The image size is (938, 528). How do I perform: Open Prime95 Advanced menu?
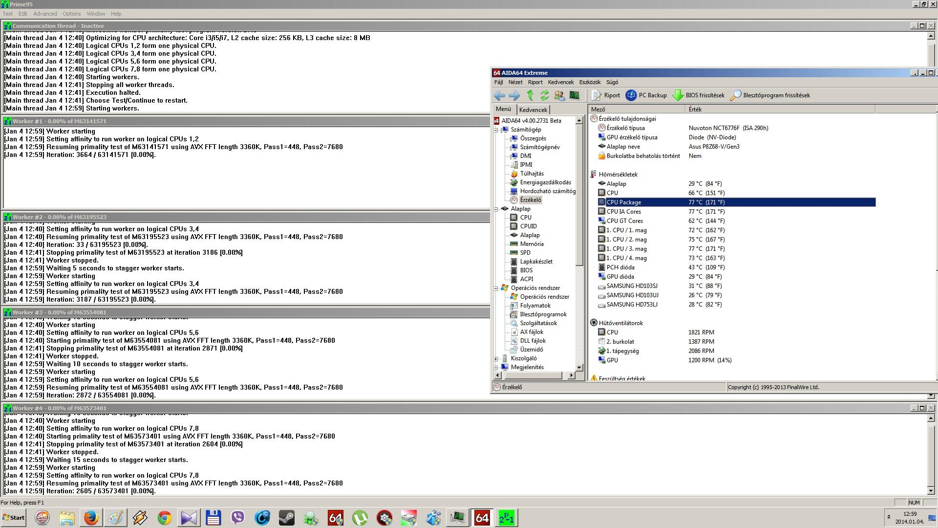click(x=45, y=14)
